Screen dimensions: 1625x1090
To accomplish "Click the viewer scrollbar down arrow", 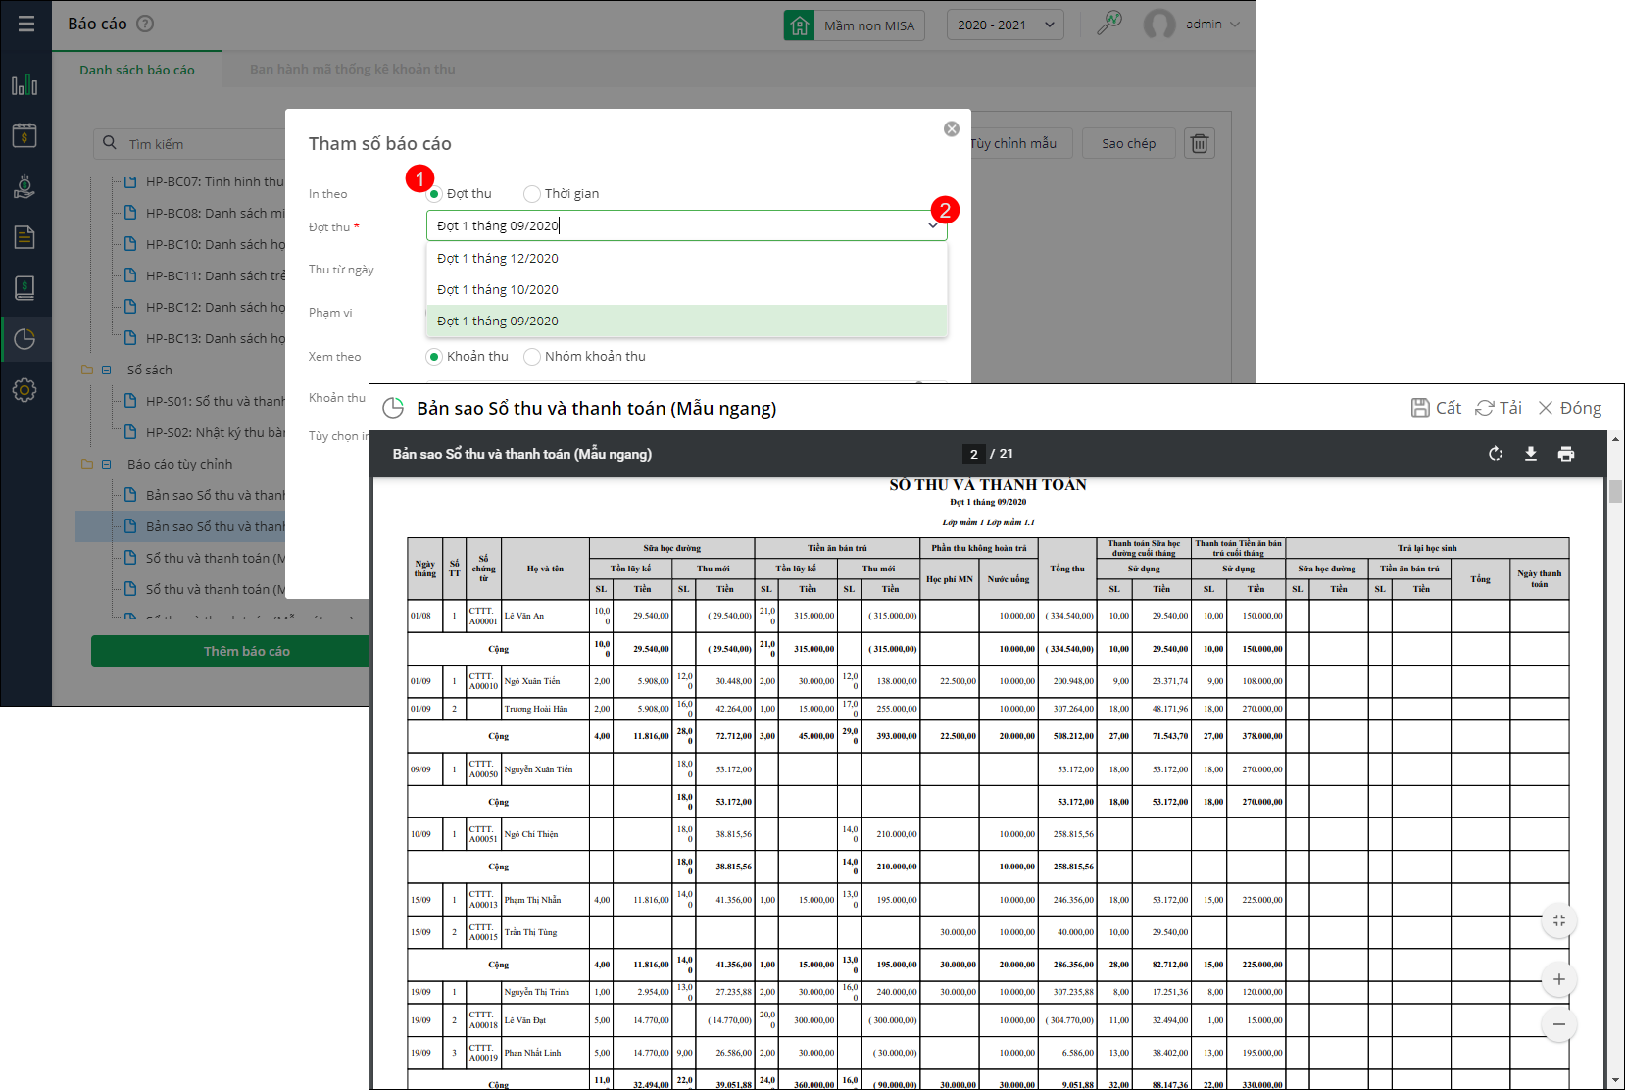I will point(1615,1081).
